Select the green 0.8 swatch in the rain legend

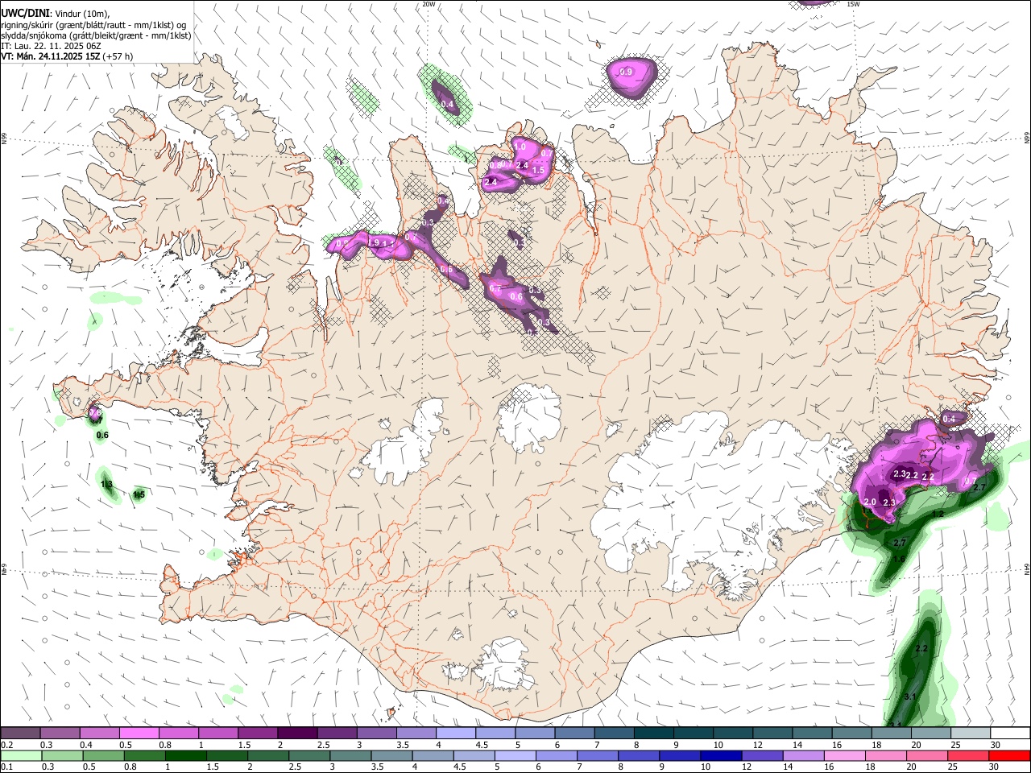coord(145,755)
